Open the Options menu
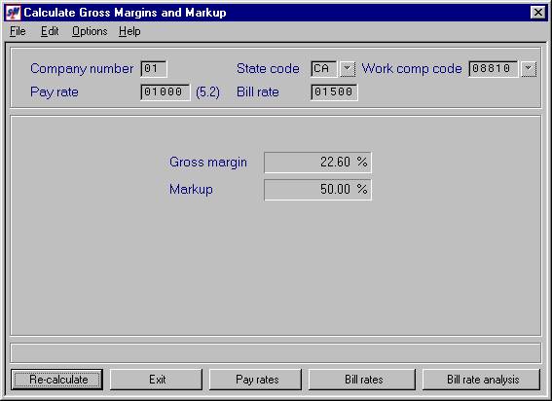The width and height of the screenshot is (552, 401). tap(90, 31)
